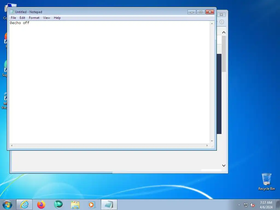The width and height of the screenshot is (280, 210).
Task: Show hidden system tray icons
Action: point(239,205)
